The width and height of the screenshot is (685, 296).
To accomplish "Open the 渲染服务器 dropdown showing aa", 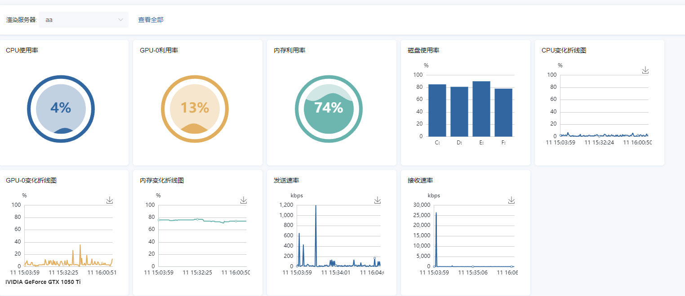I will (x=83, y=20).
